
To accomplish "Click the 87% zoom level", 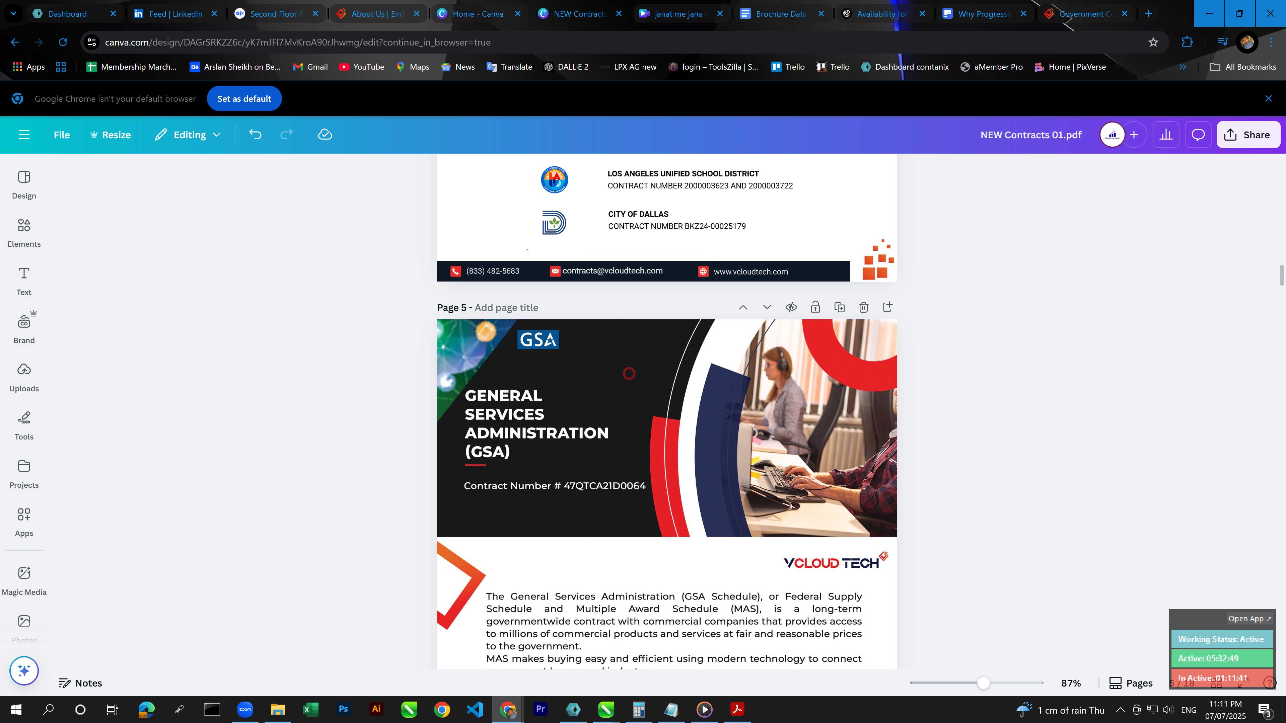I will (1071, 683).
